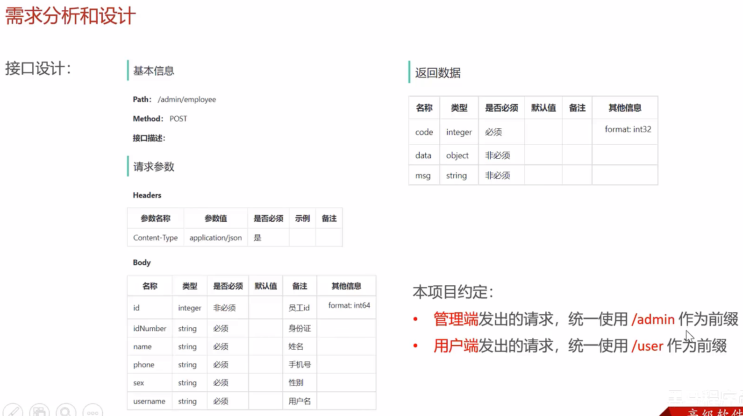Open the see all slides view
This screenshot has height=416, width=743.
(x=39, y=410)
